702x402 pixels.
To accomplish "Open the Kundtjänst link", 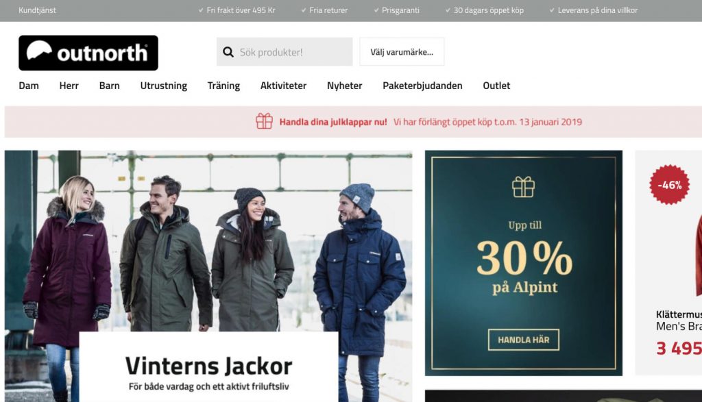I will (37, 10).
